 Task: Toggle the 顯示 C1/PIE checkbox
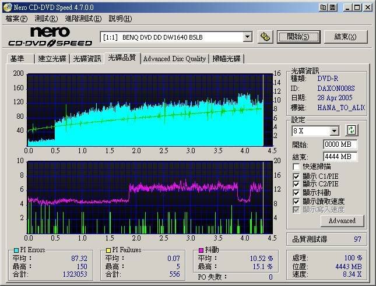296,176
